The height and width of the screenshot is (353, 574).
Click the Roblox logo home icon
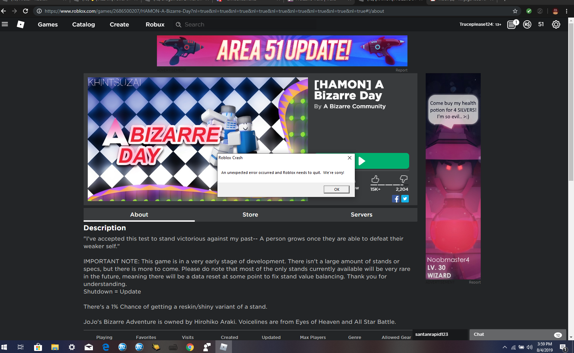21,24
